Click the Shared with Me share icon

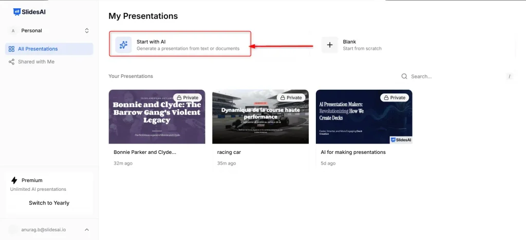click(11, 62)
